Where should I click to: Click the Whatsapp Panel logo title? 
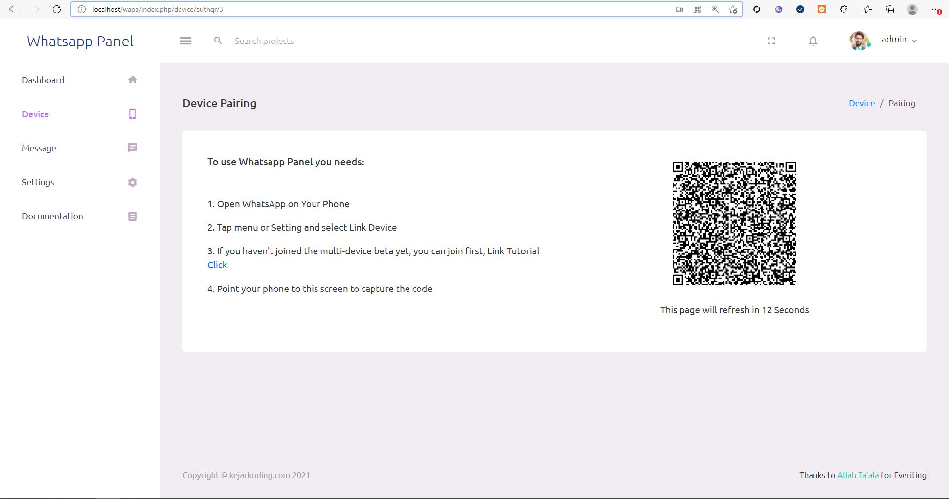[x=80, y=42]
